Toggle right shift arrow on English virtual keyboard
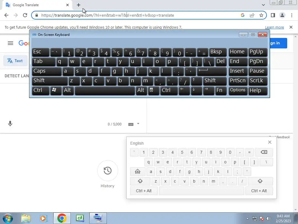This screenshot has width=298, height=224. [260, 181]
